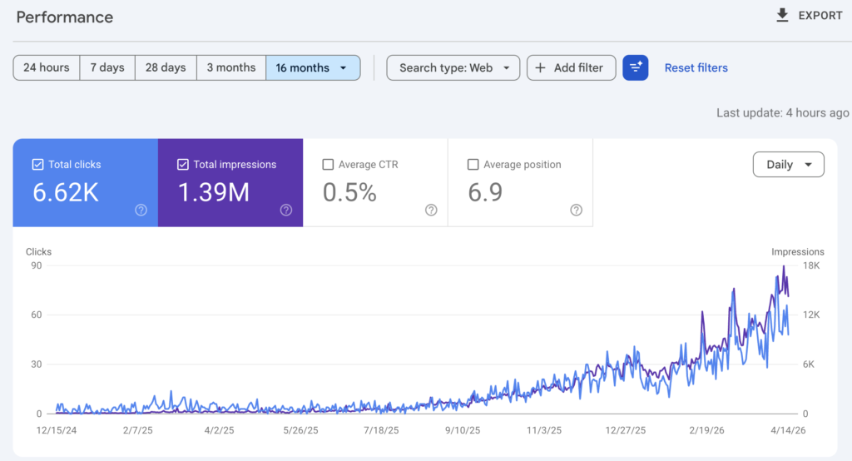Screen dimensions: 852x461
Task: Open help icon on Total clicks card
Action: click(x=141, y=210)
